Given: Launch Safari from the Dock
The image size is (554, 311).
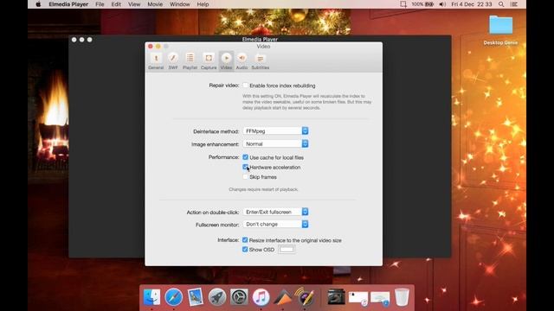Looking at the screenshot, I should coord(173,297).
